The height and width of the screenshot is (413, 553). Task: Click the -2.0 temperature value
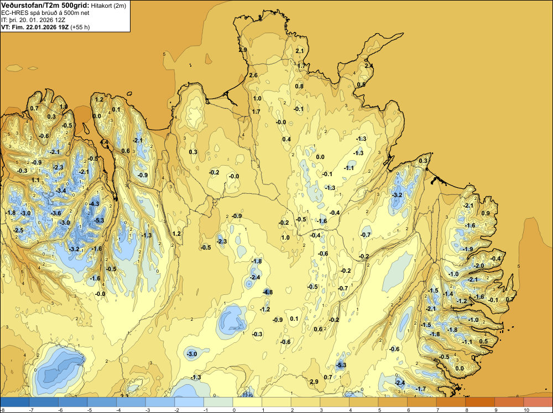pyautogui.click(x=479, y=266)
